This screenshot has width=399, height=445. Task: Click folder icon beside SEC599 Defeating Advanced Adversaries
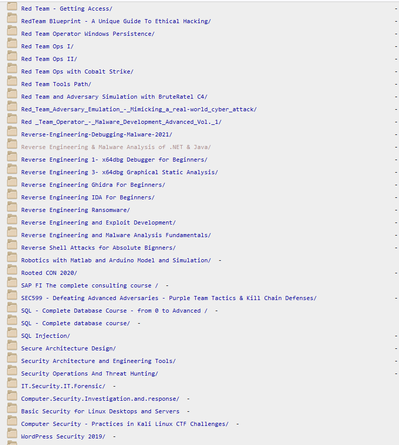12,295
